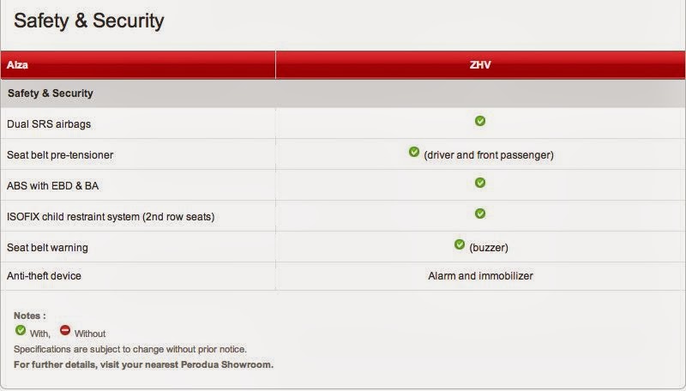Click the red 'Without' legend icon
The image size is (686, 391).
[65, 330]
